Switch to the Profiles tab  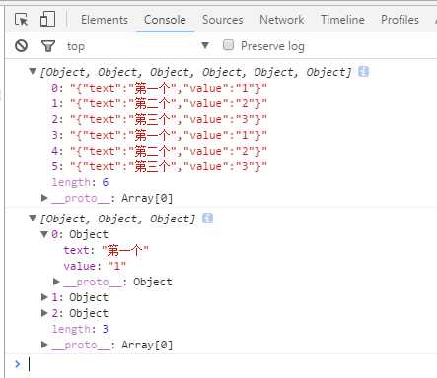[400, 20]
